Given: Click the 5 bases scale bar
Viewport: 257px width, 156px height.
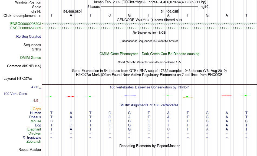Looking at the screenshot, I should 150,7.
